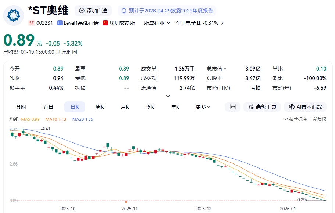Image resolution: width=335 pixels, height=213 pixels.
Task: Open 高级工具 advanced tools
Action: pyautogui.click(x=262, y=107)
